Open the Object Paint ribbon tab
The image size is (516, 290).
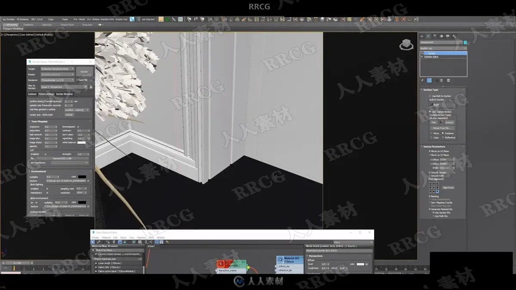coord(67,24)
